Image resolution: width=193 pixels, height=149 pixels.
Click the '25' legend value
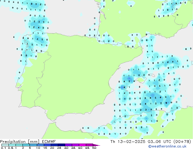click(59, 148)
